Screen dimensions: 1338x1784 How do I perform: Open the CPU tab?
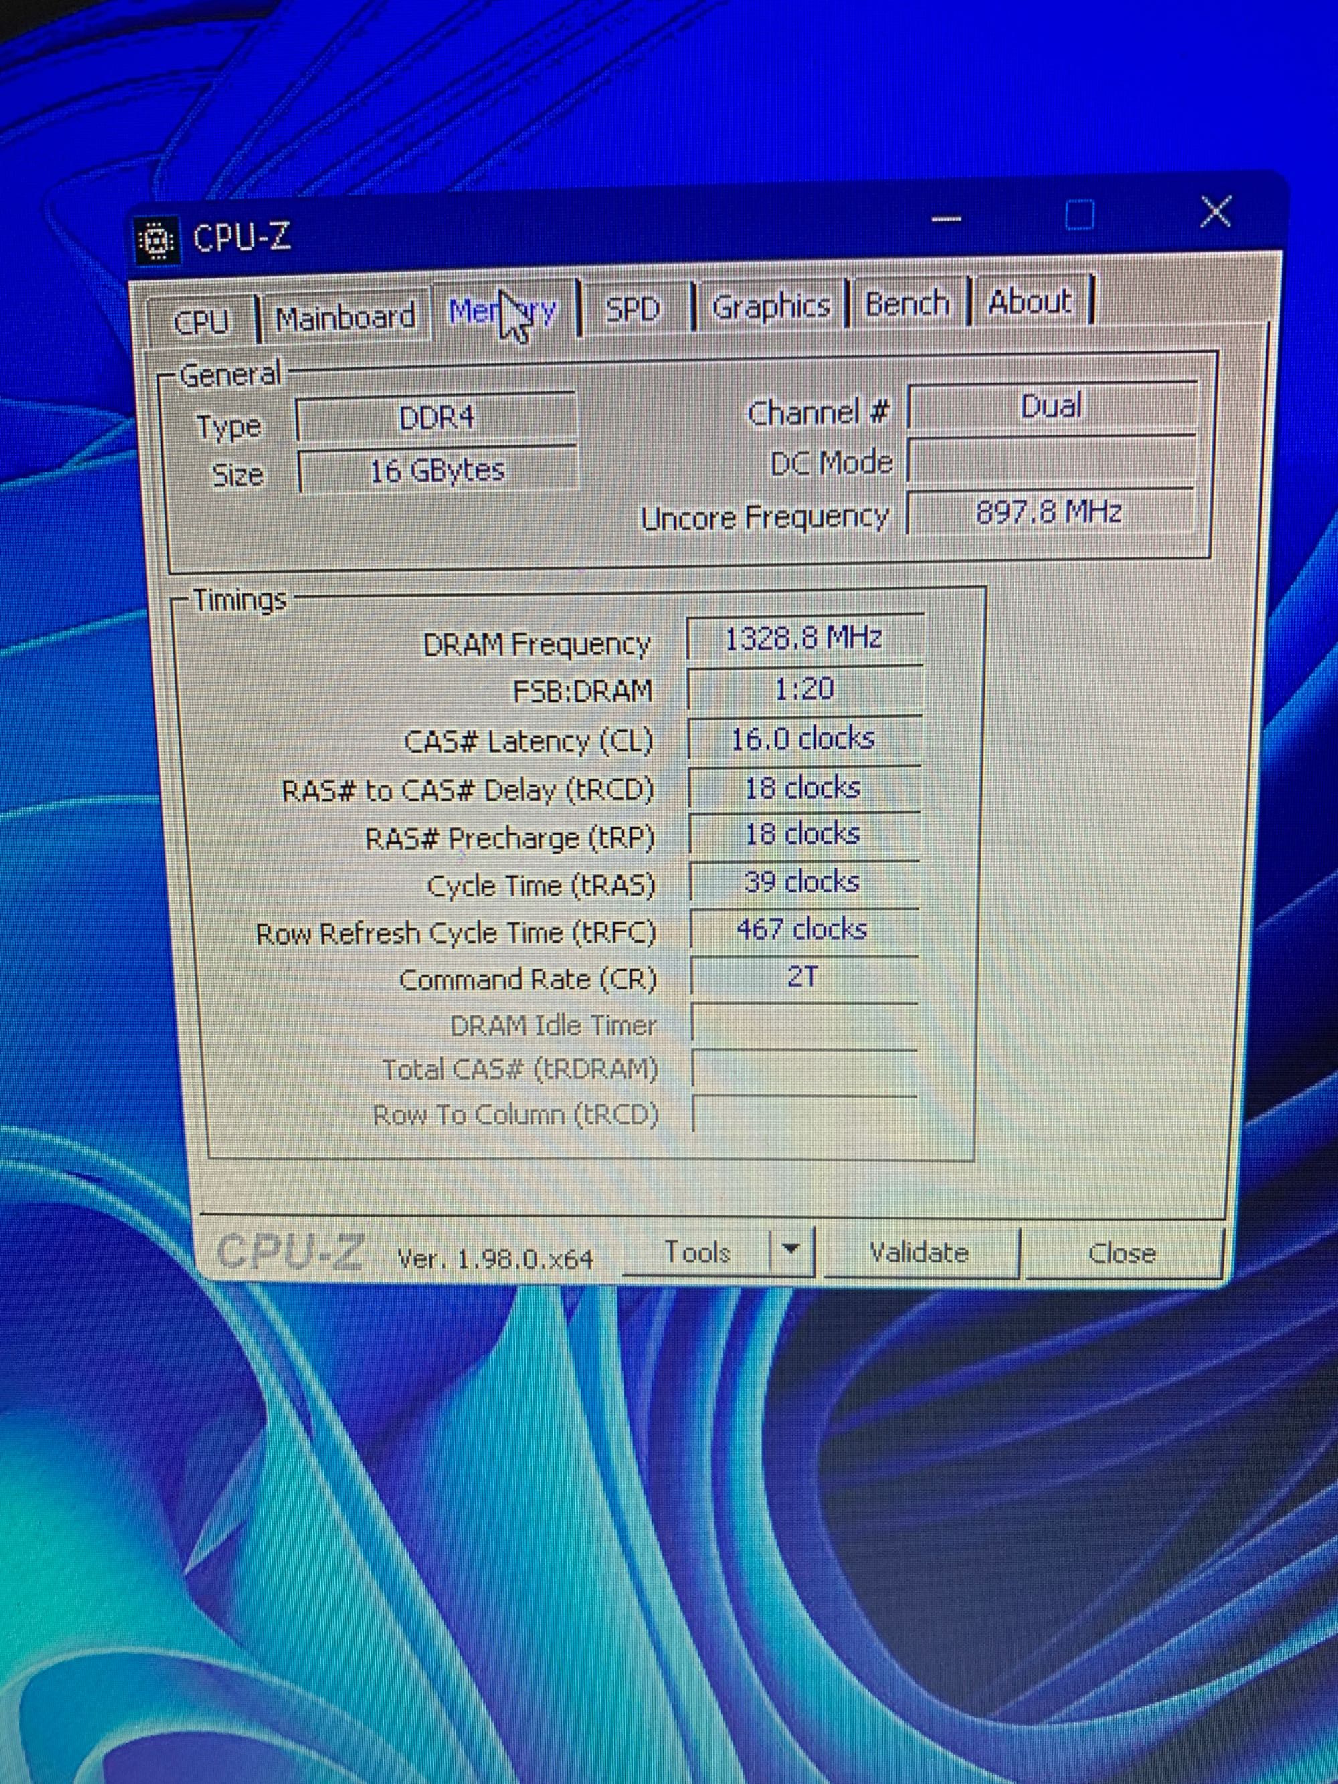pyautogui.click(x=201, y=322)
